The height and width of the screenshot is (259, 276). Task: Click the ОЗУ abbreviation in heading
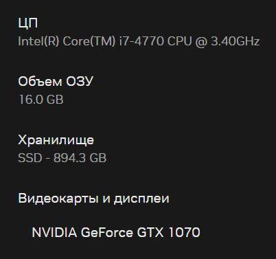[80, 81]
